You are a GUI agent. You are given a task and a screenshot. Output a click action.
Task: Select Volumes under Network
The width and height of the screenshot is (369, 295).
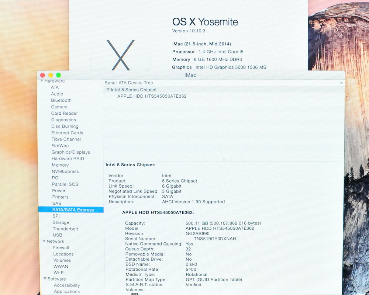62,260
